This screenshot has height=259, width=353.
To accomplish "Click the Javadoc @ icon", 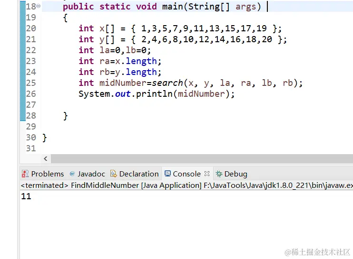I will coord(72,174).
